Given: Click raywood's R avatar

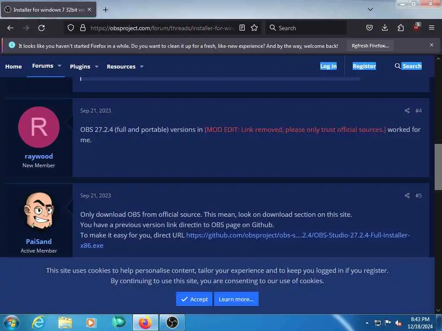Looking at the screenshot, I should coord(39,127).
